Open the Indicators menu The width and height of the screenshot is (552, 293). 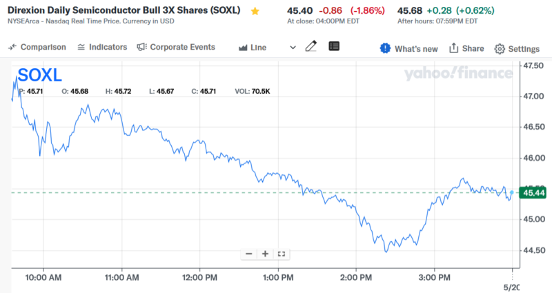(102, 48)
